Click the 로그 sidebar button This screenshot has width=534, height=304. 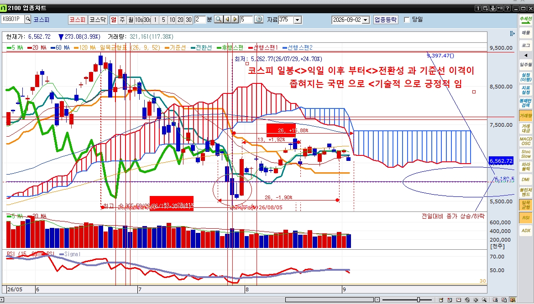525,45
